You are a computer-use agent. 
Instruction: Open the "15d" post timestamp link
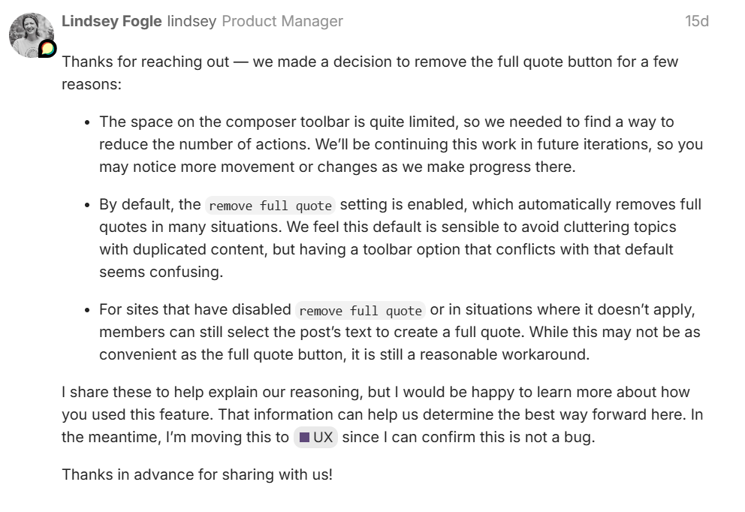[696, 21]
